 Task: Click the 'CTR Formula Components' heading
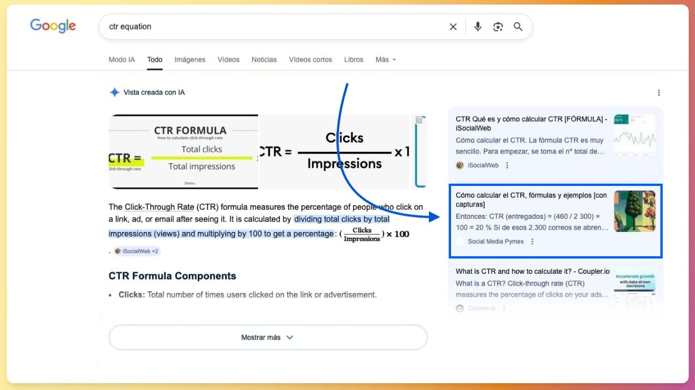point(172,276)
